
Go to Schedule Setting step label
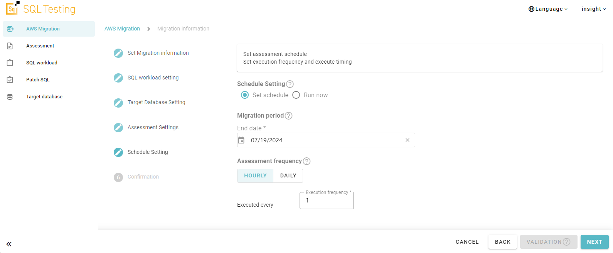click(x=148, y=152)
